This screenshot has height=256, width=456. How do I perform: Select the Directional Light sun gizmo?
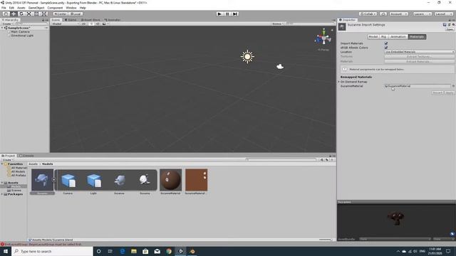coord(247,57)
